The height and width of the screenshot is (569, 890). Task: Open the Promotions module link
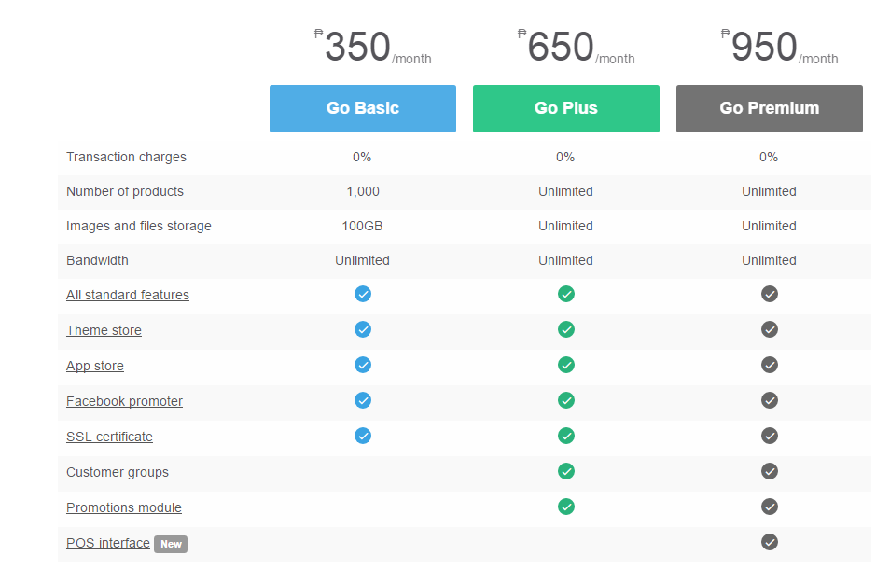pos(124,507)
